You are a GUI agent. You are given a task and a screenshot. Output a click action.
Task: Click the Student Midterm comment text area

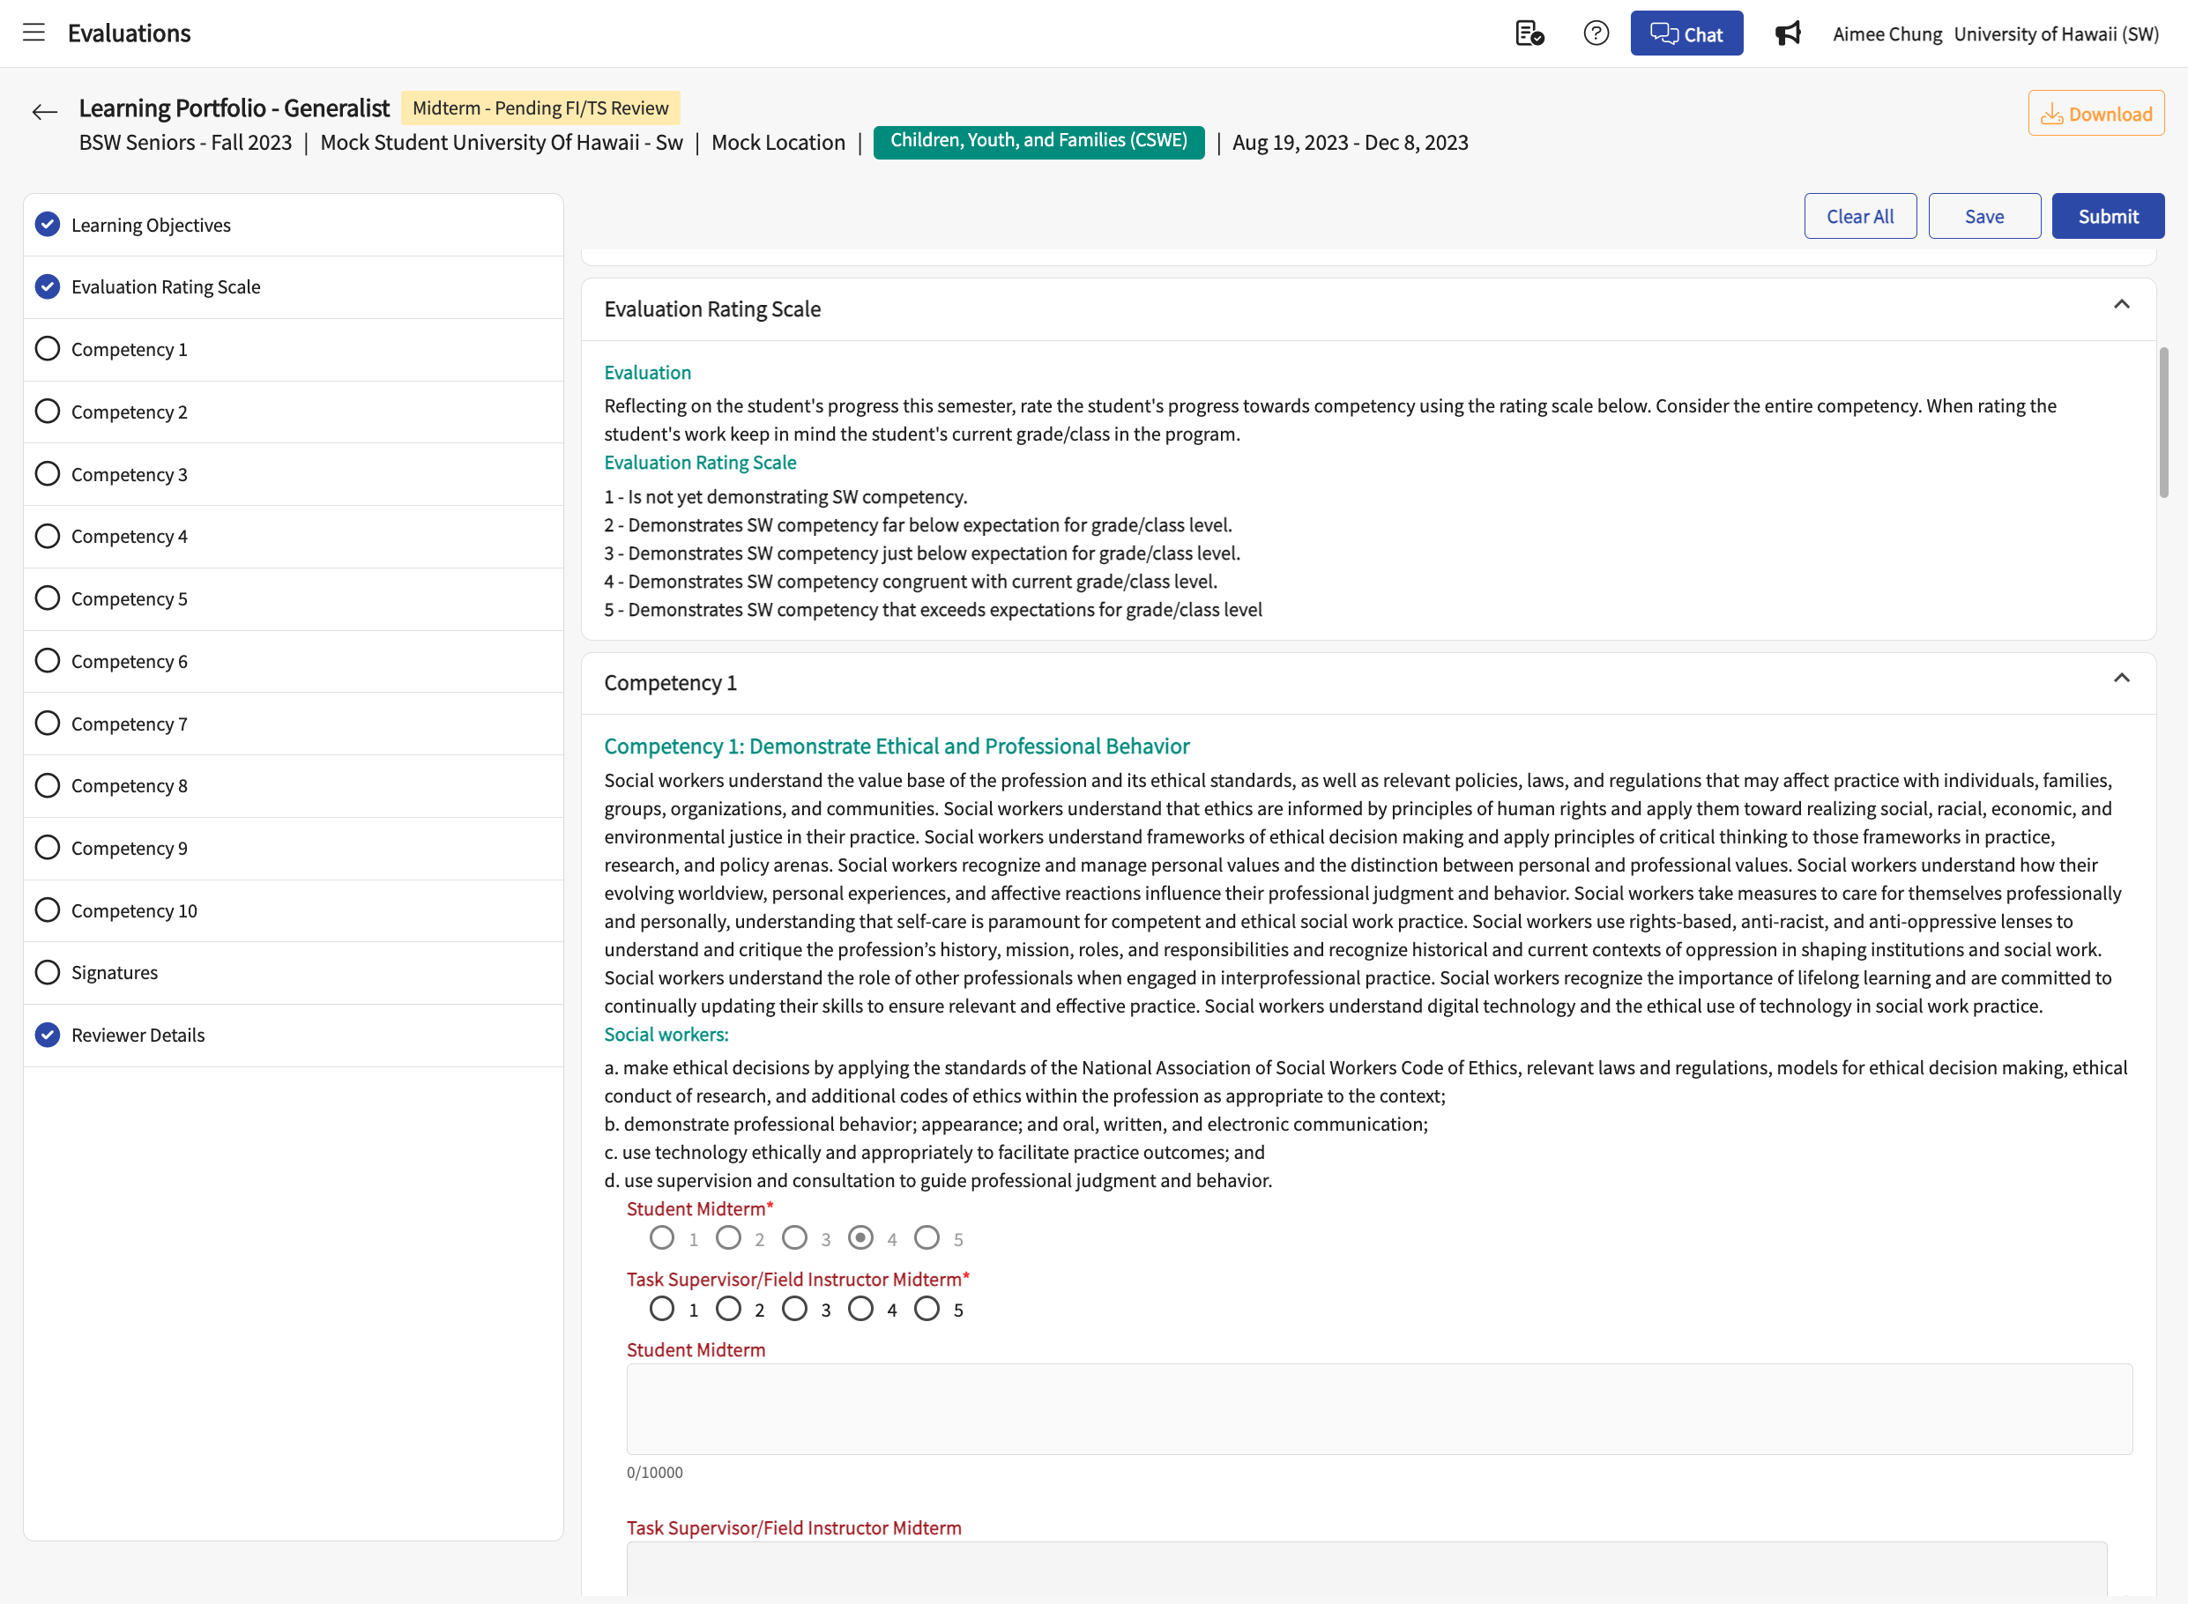pyautogui.click(x=1379, y=1409)
